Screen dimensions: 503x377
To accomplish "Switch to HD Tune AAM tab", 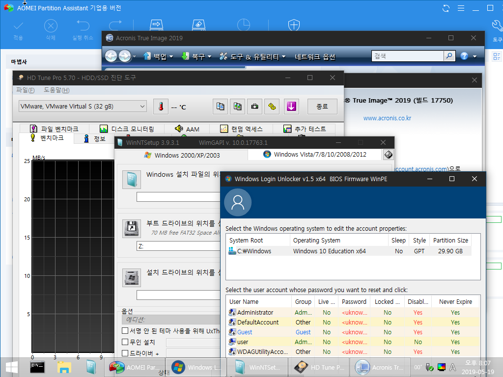I will [x=187, y=129].
